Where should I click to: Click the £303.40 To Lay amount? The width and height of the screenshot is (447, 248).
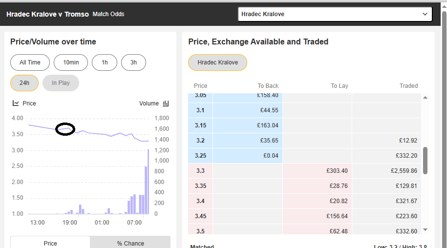coord(337,170)
